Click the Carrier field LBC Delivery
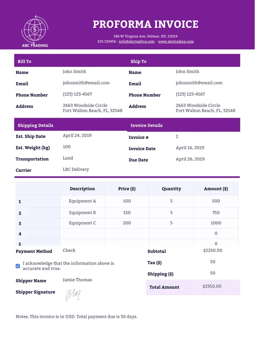 (76, 170)
